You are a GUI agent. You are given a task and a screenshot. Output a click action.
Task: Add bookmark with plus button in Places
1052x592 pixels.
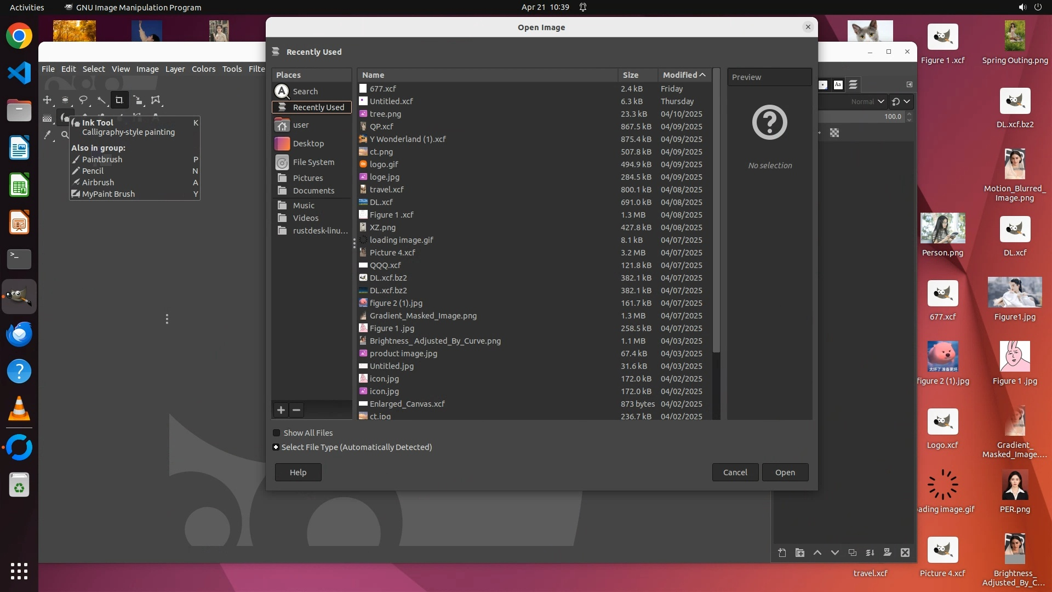tap(281, 410)
